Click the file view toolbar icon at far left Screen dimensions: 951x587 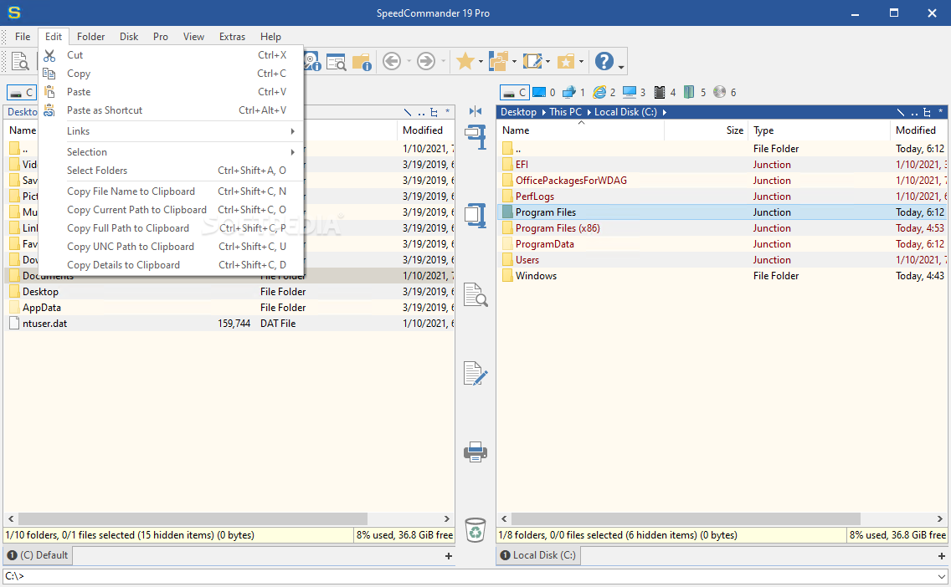(20, 61)
